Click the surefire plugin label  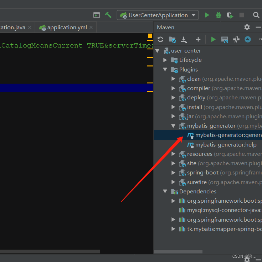pos(197,182)
